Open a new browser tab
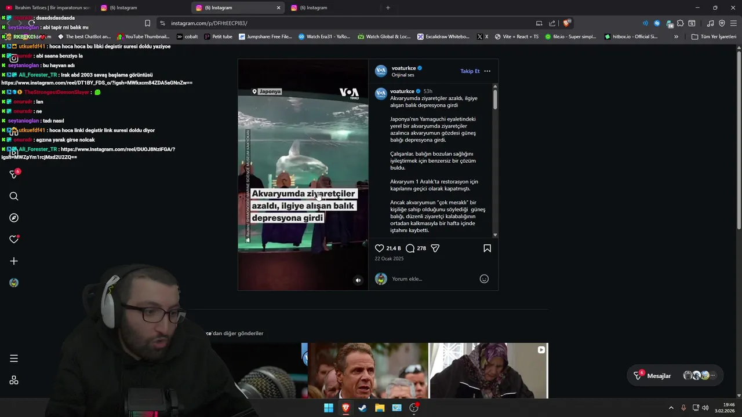 click(388, 8)
